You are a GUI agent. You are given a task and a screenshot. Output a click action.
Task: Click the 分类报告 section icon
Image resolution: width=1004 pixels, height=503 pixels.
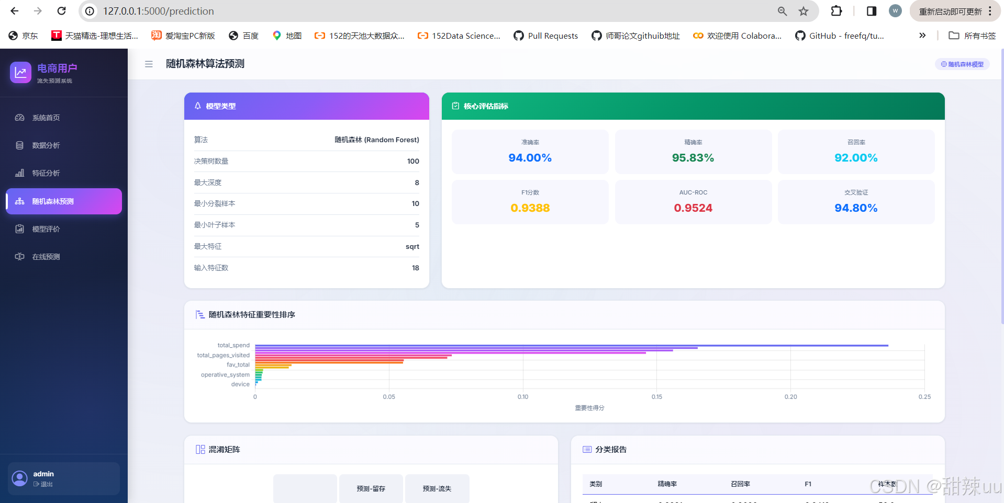(587, 449)
